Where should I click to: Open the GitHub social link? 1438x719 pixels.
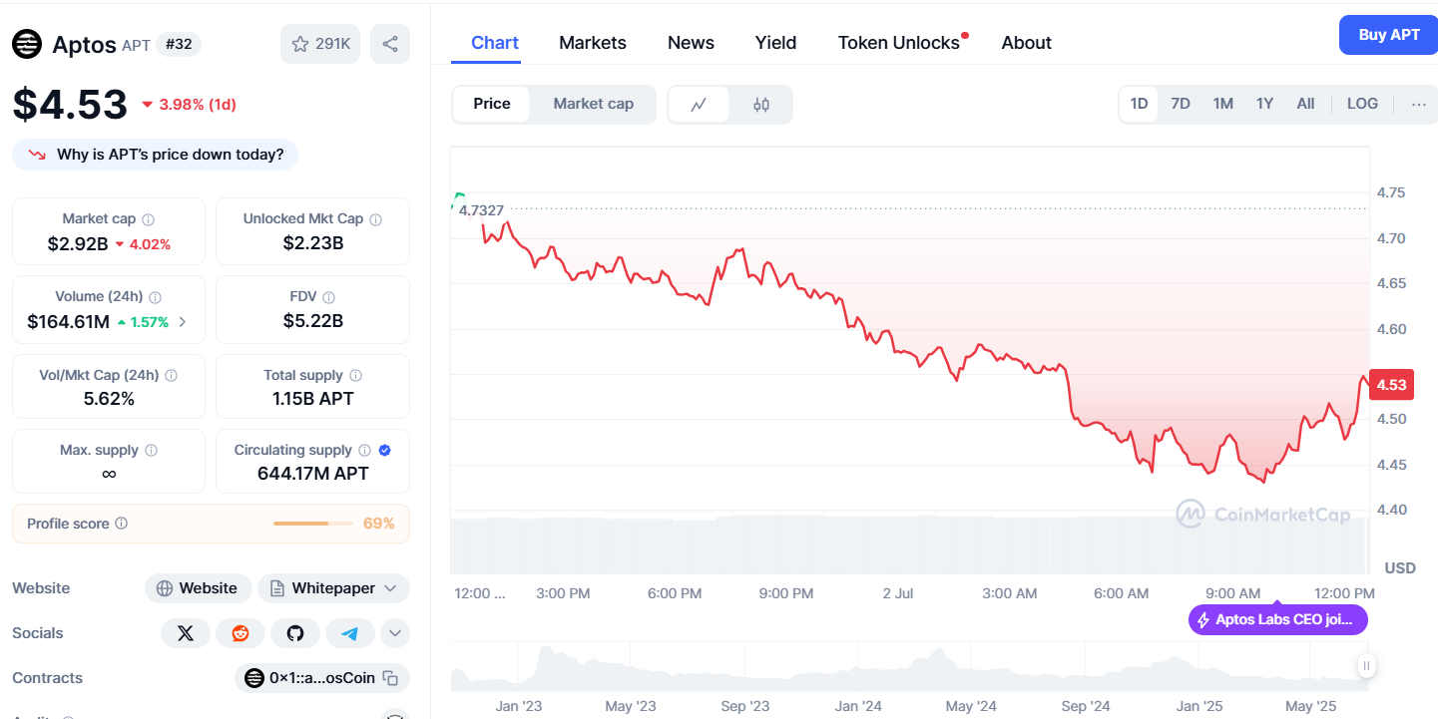[x=295, y=633]
